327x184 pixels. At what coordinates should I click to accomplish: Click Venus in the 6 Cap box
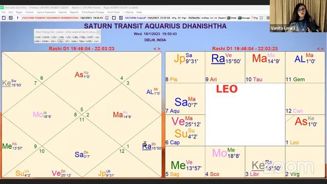coord(186,122)
